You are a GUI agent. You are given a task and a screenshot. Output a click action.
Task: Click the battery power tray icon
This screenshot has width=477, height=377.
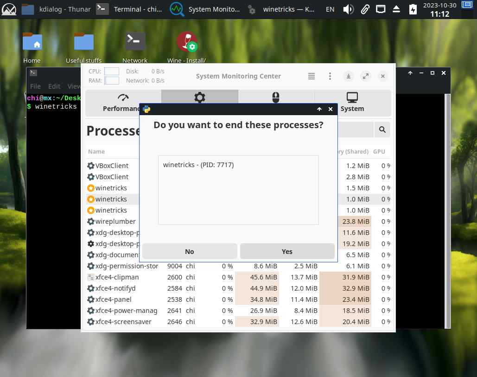(x=413, y=9)
